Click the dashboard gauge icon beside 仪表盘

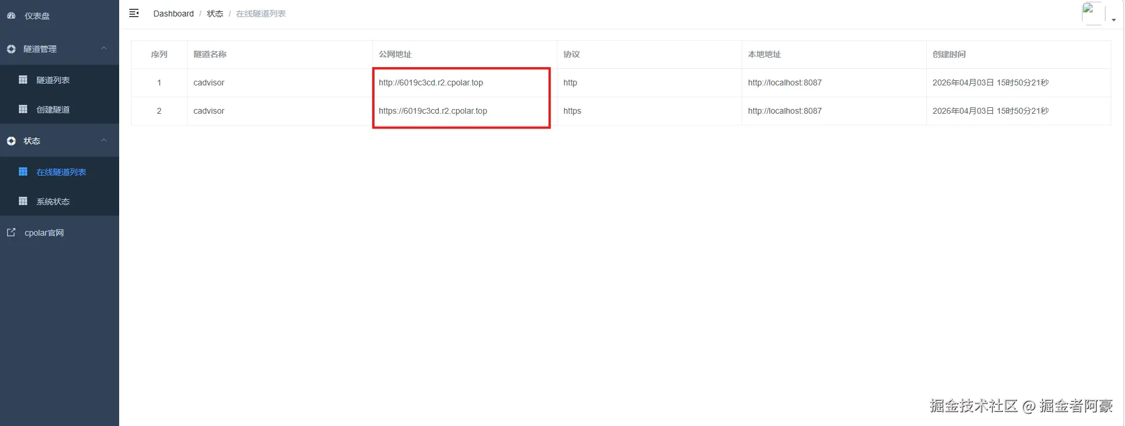click(11, 16)
